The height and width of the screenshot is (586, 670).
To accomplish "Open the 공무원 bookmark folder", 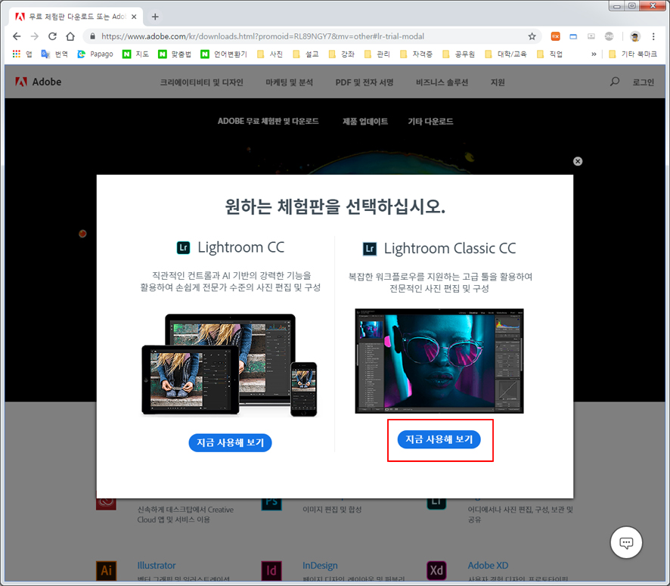I will tap(458, 54).
